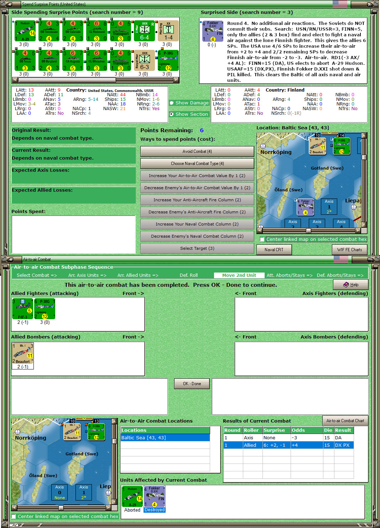Select the Aborted Hudson A-29 in Units Affected
Viewport: 380px width, 528px height.
(132, 497)
